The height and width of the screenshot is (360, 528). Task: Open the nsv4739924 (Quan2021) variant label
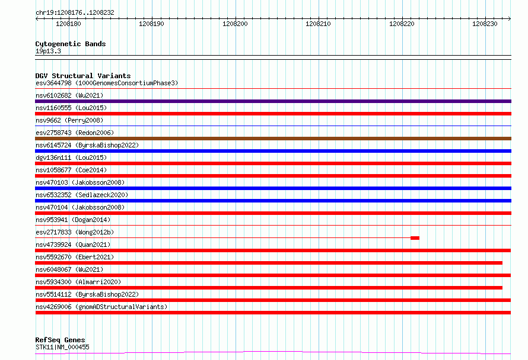pyautogui.click(x=73, y=245)
